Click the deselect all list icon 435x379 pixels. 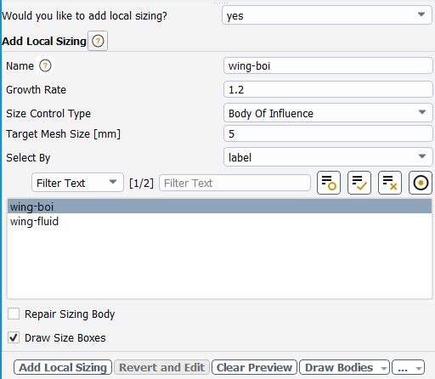(390, 183)
